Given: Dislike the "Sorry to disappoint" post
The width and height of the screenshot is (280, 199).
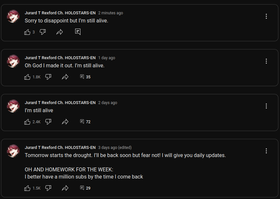Looking at the screenshot, I should coord(43,32).
